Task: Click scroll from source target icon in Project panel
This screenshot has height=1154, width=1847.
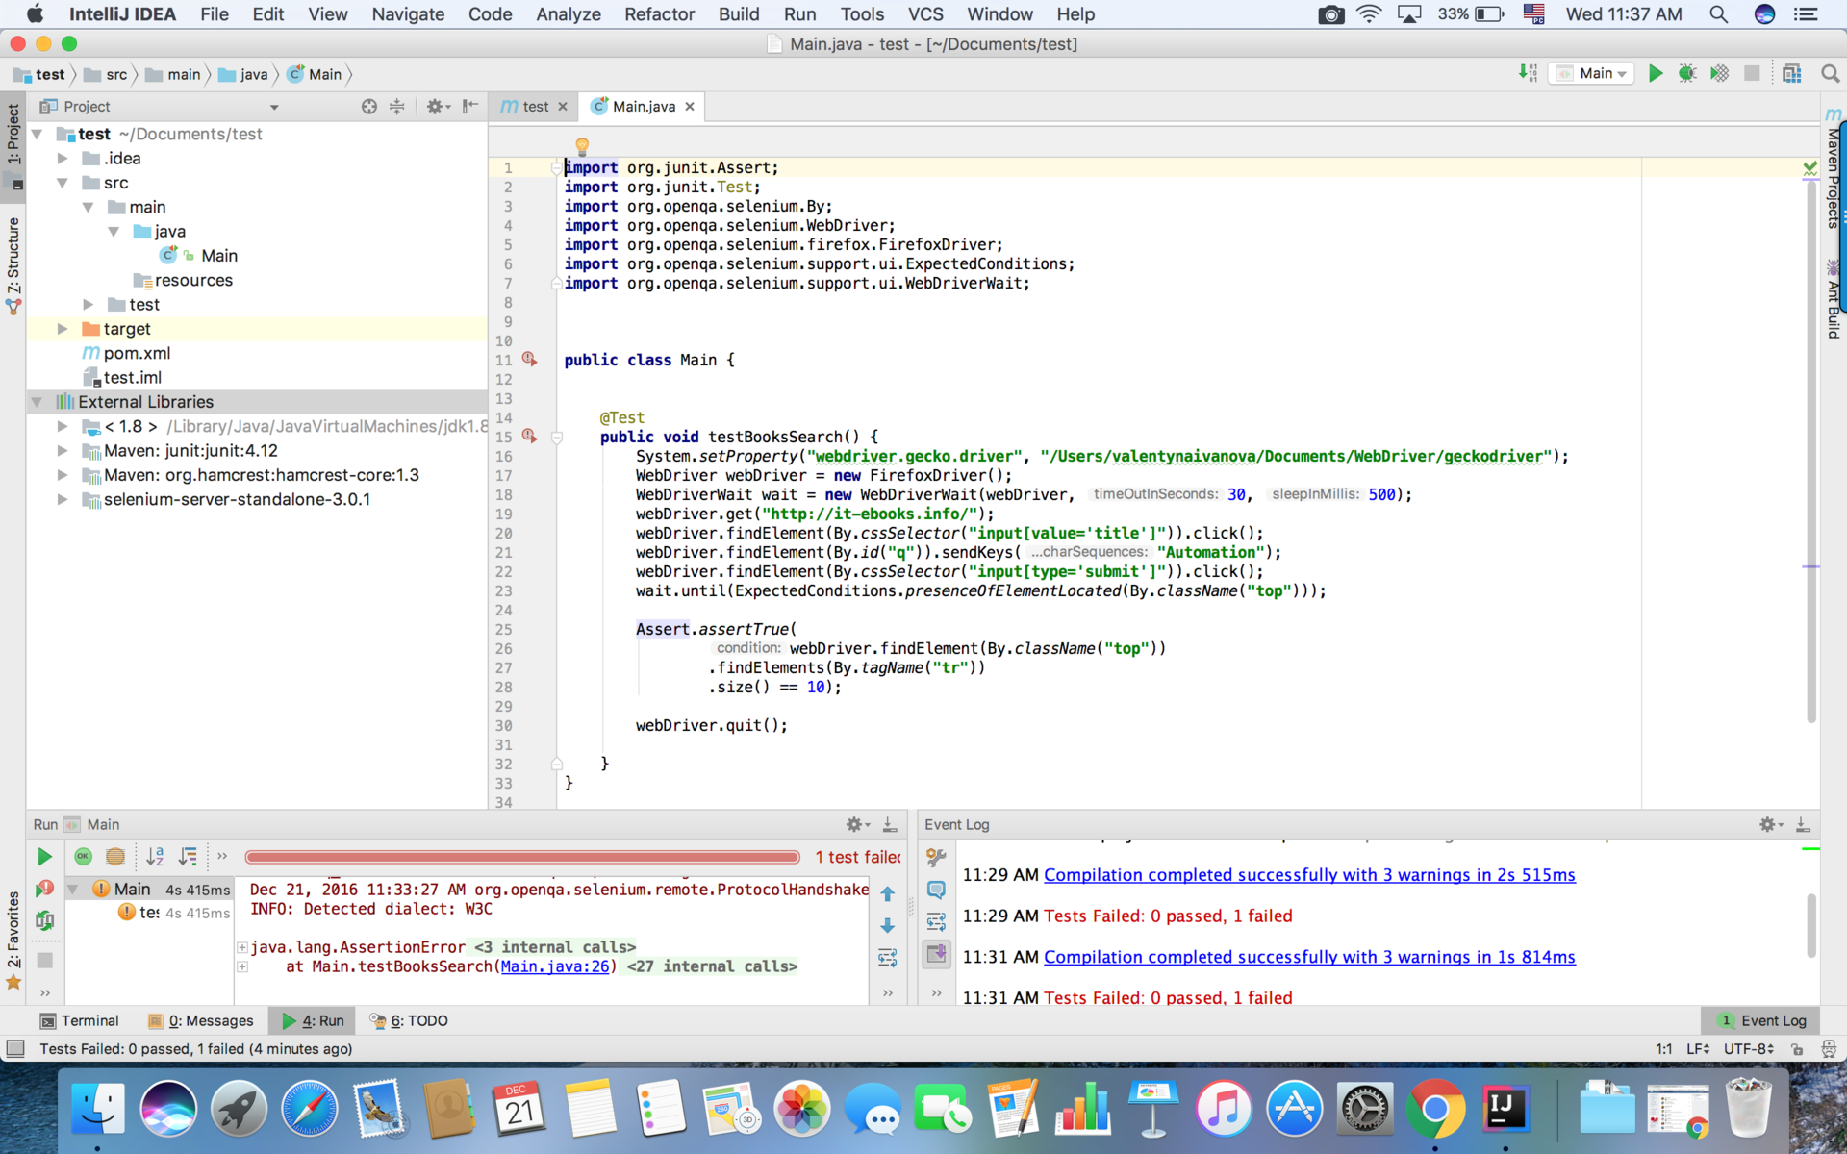Action: click(368, 107)
